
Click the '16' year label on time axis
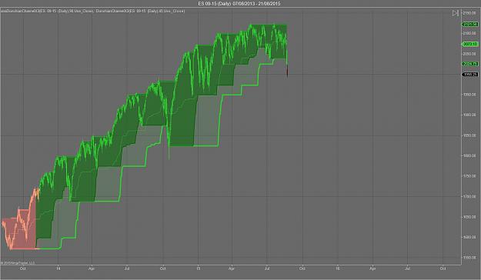click(337, 268)
